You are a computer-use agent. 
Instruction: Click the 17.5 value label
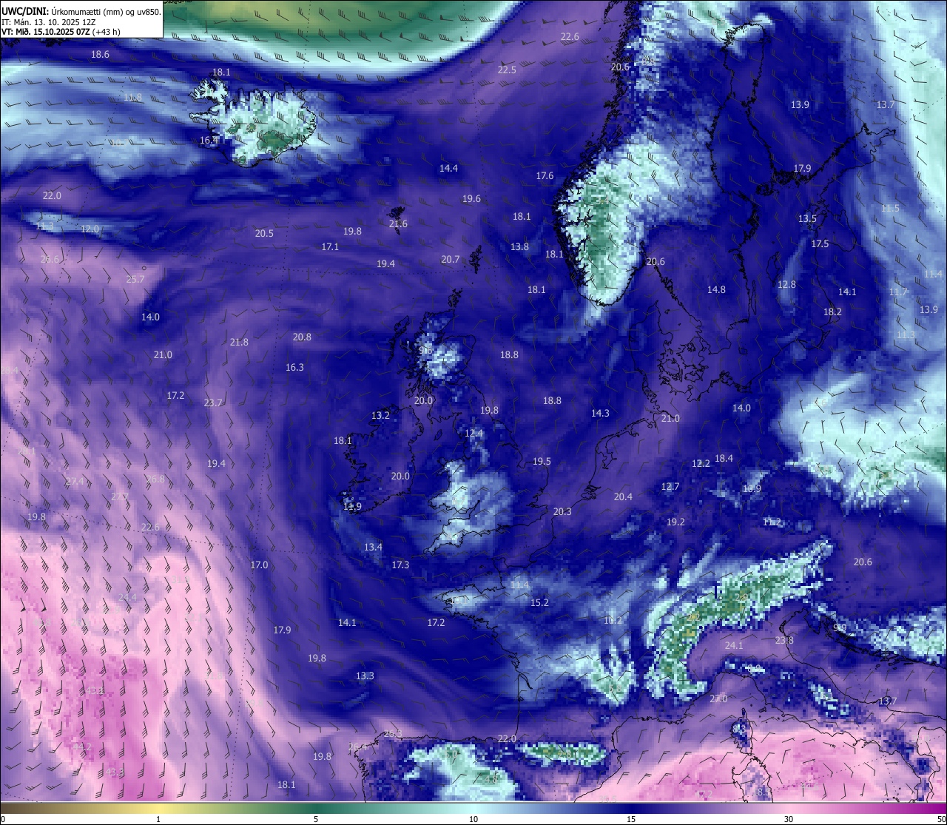point(820,244)
